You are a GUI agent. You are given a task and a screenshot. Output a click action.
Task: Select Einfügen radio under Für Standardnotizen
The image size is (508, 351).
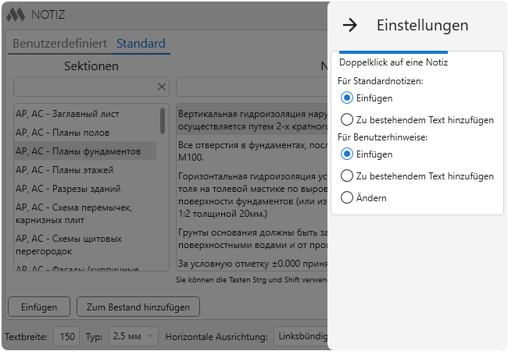[347, 98]
